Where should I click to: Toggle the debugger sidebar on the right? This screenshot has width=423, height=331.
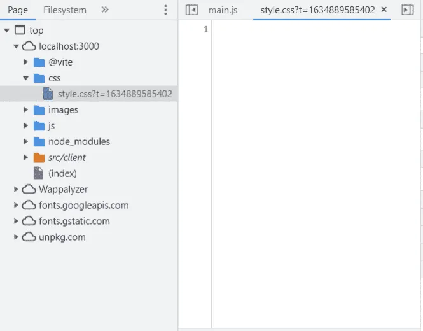[407, 10]
